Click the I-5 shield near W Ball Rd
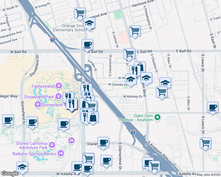 point(53,40)
